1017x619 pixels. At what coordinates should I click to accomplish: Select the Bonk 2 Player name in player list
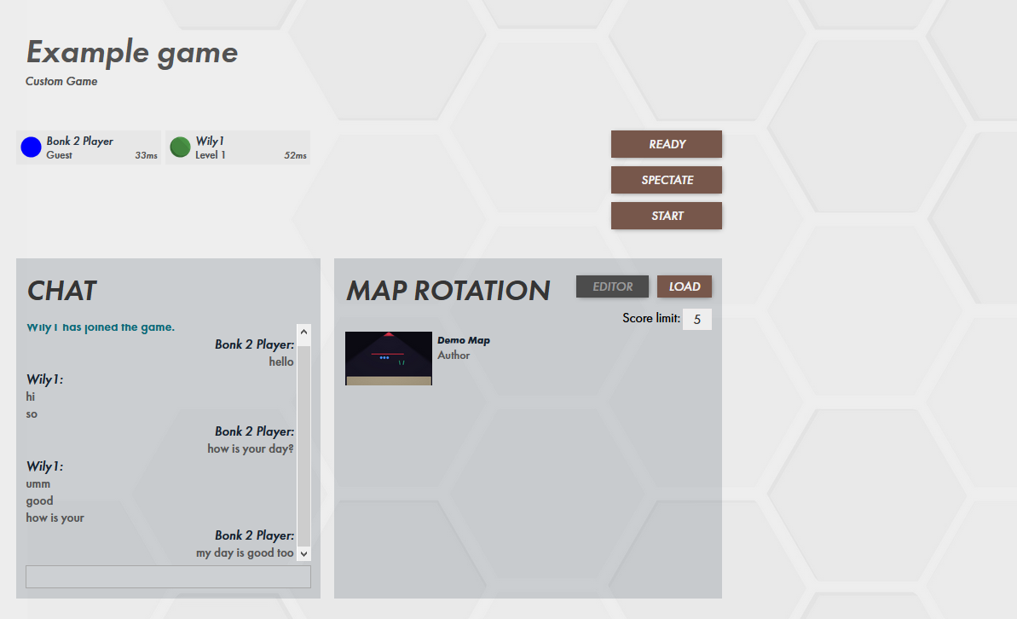[80, 141]
